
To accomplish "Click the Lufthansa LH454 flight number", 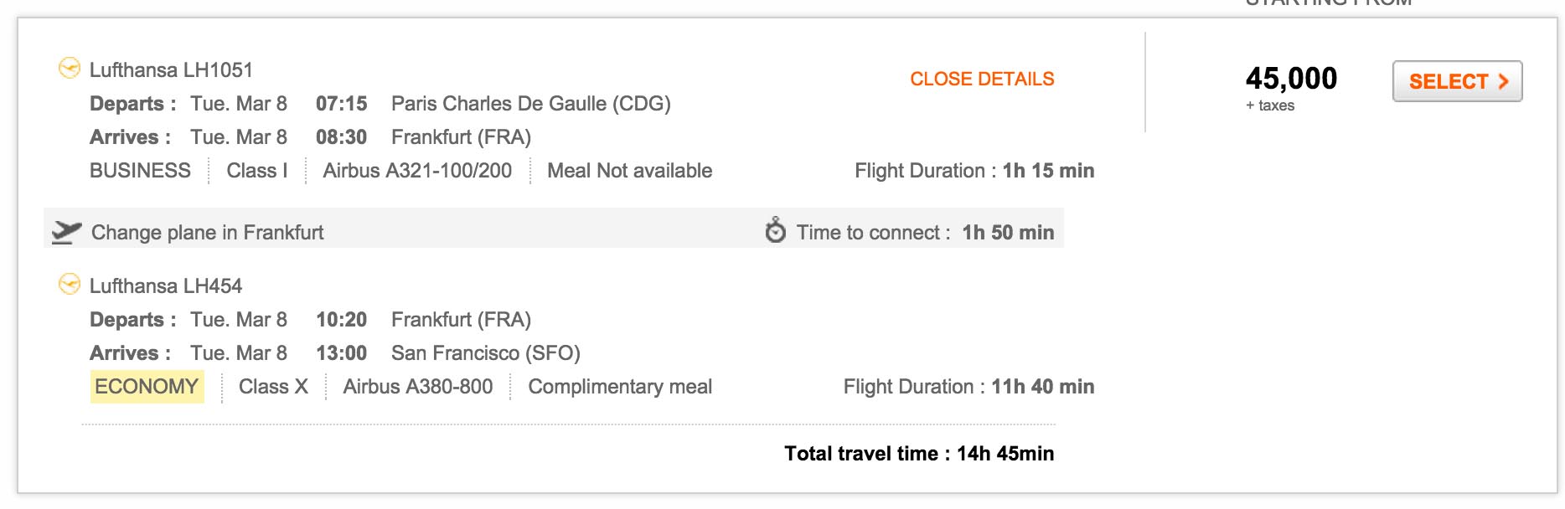I will pyautogui.click(x=166, y=286).
